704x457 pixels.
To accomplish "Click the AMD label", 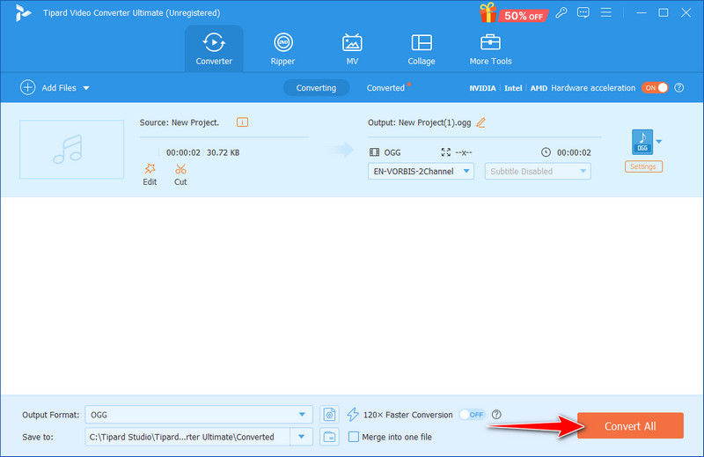I will pyautogui.click(x=539, y=88).
